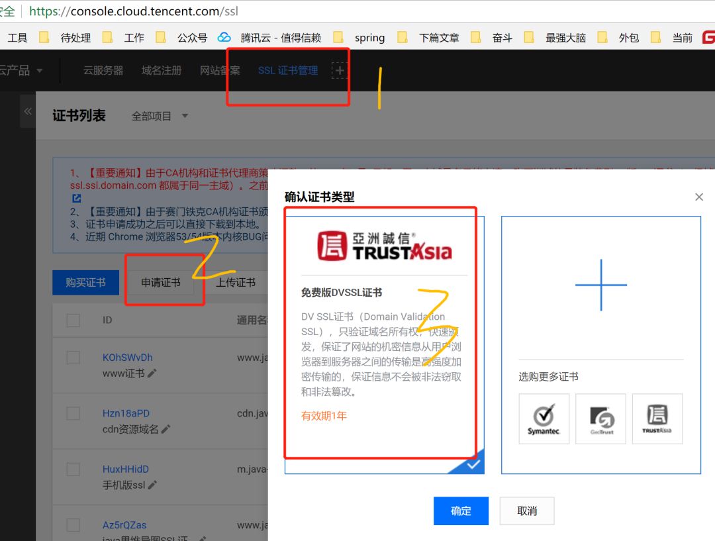Open certificate HuxHHidD details

point(125,469)
